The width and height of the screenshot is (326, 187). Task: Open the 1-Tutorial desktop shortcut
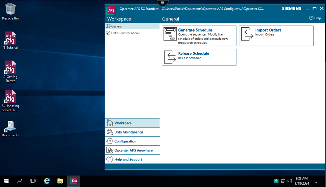click(x=10, y=40)
